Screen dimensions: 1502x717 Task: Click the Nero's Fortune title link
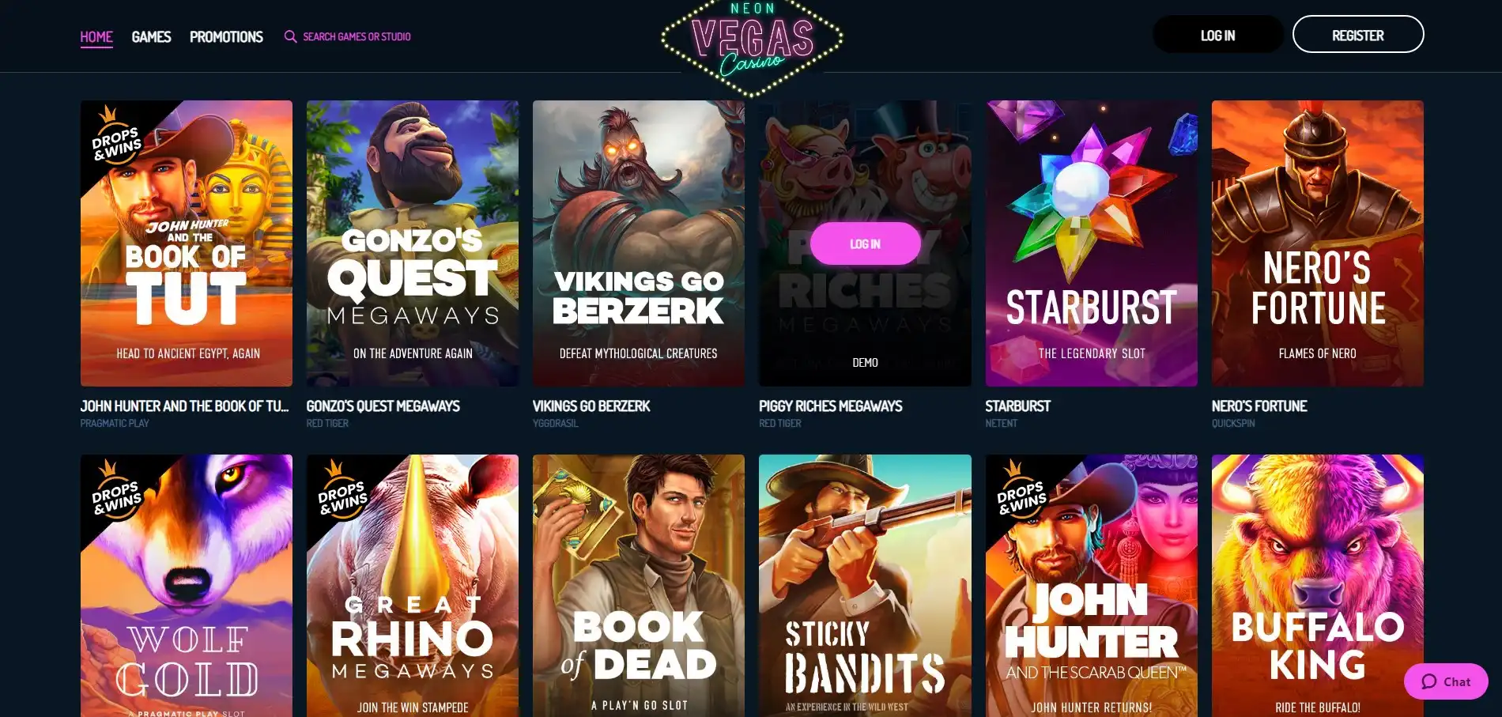coord(1259,406)
